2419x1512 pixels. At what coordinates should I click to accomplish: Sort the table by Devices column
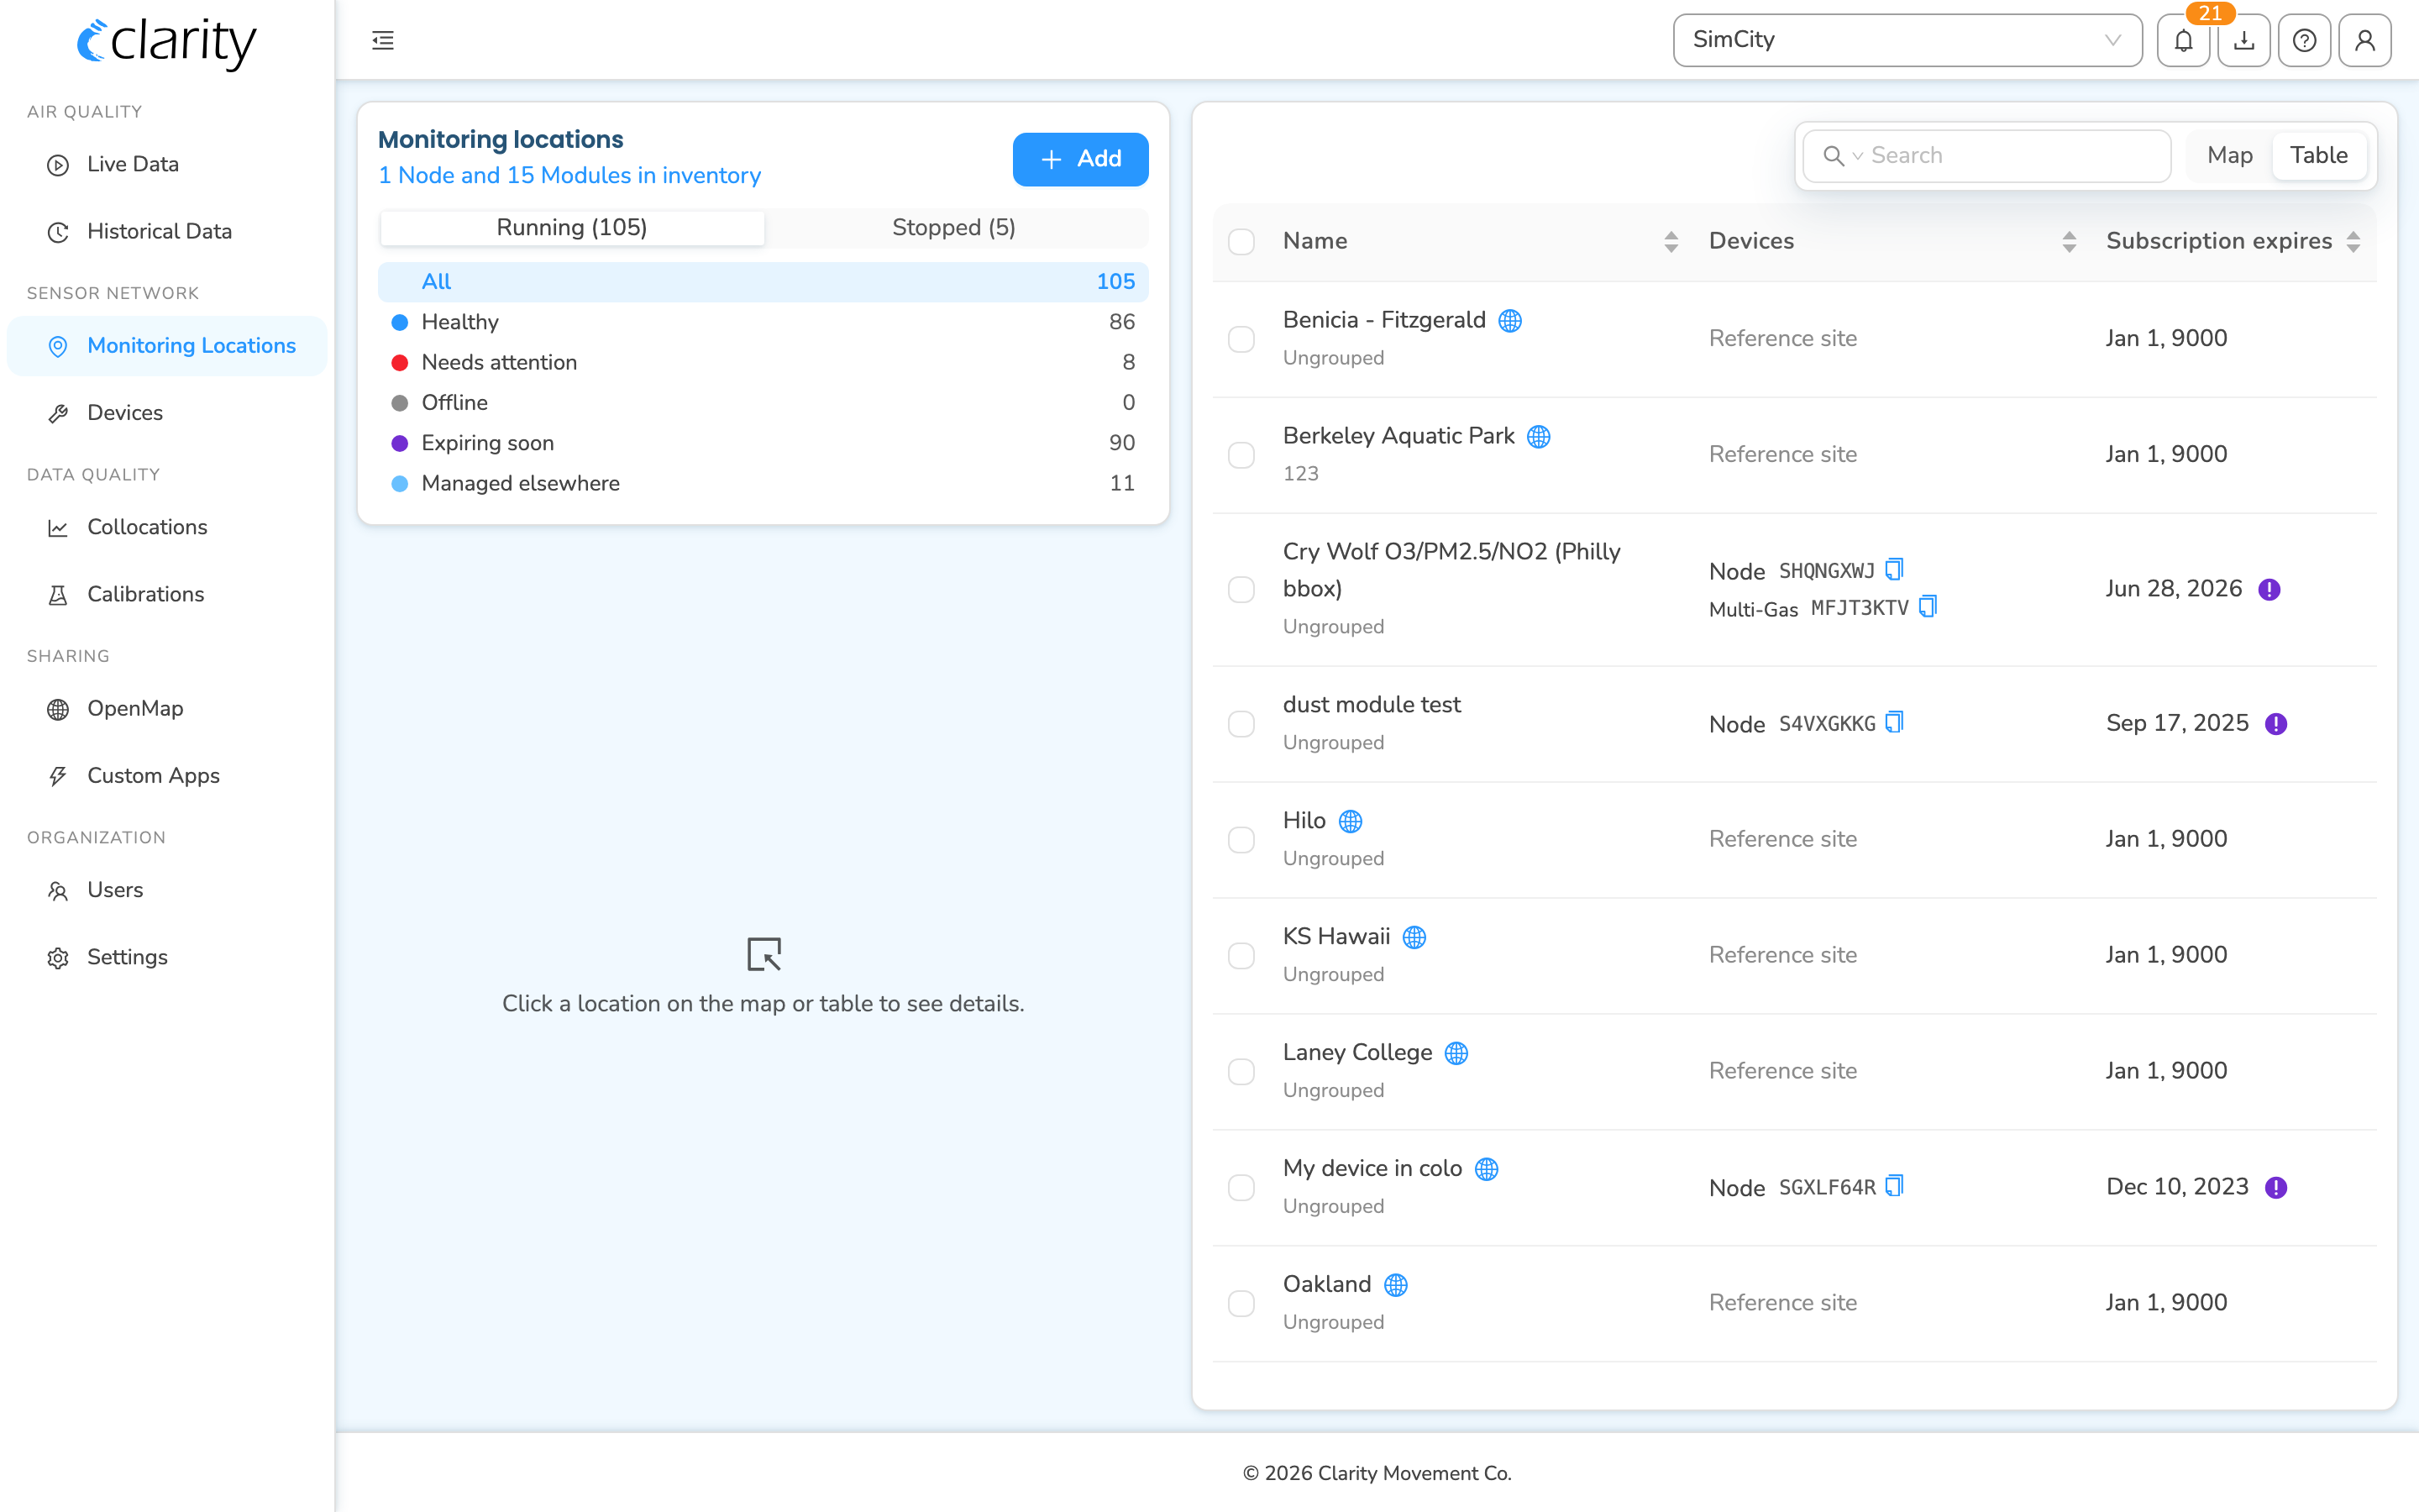(2069, 242)
